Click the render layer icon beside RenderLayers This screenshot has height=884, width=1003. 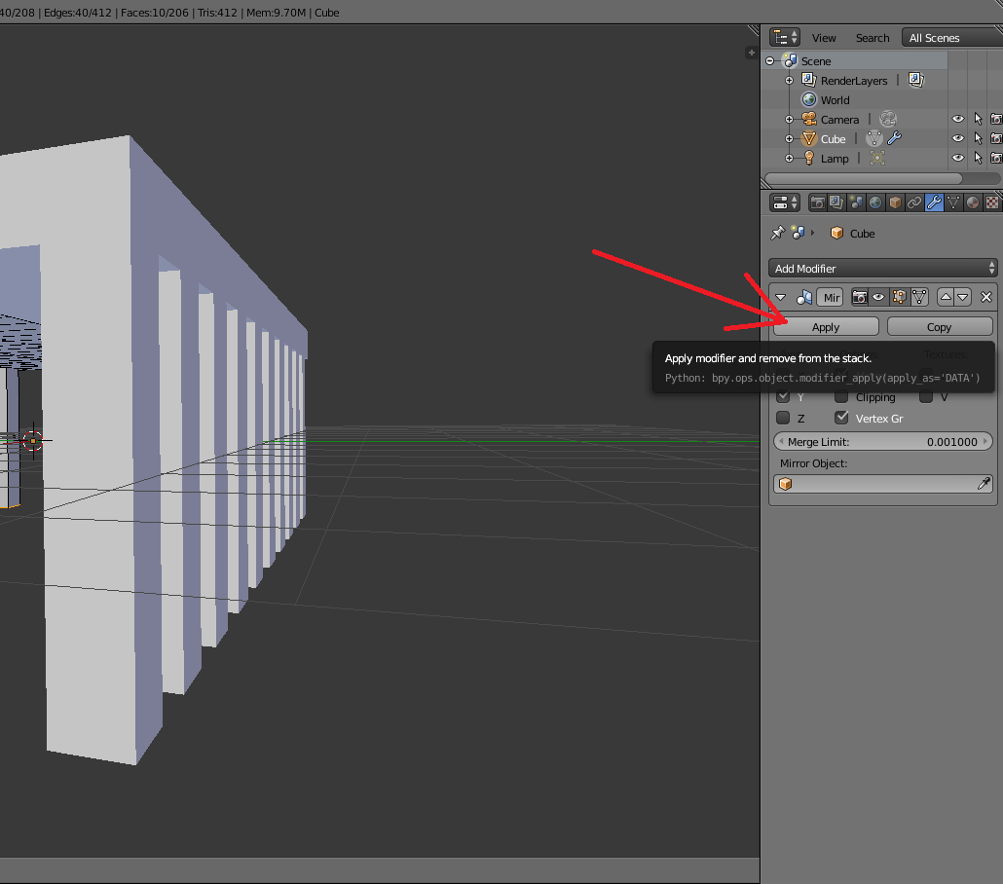(916, 80)
